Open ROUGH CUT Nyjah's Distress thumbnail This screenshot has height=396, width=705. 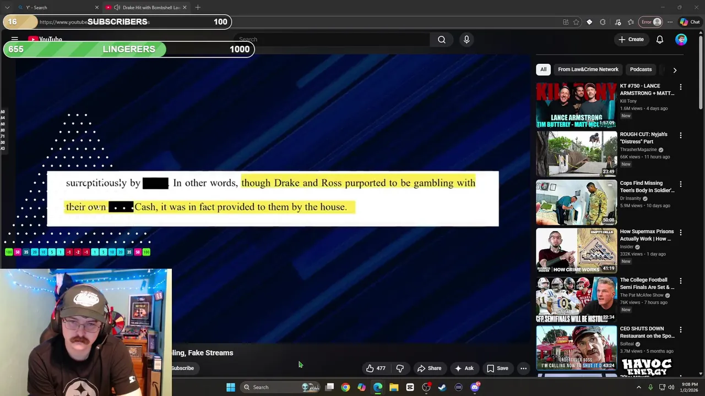[576, 153]
